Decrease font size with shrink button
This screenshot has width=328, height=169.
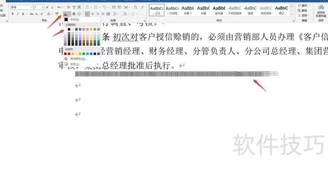point(52,7)
